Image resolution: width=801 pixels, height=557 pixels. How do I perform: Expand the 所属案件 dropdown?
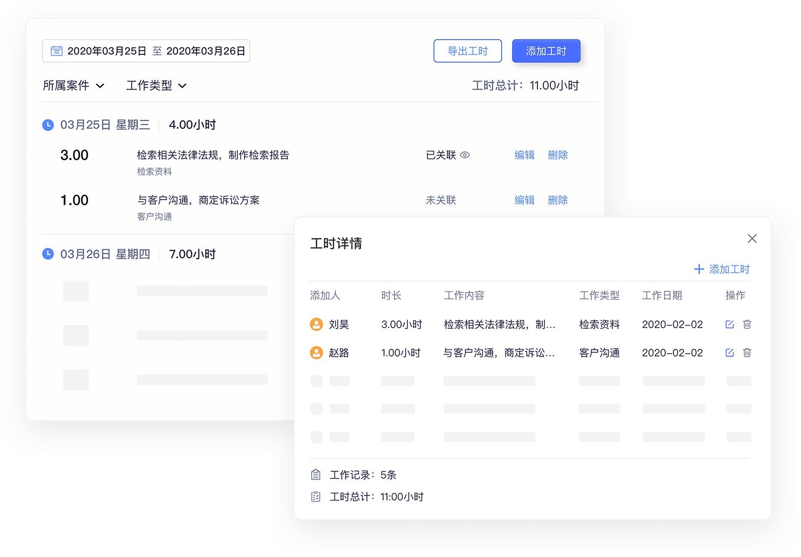pos(74,86)
